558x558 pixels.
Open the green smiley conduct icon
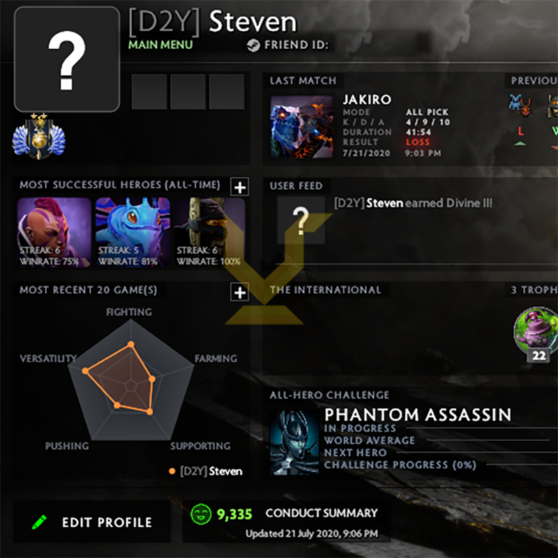coord(201,514)
